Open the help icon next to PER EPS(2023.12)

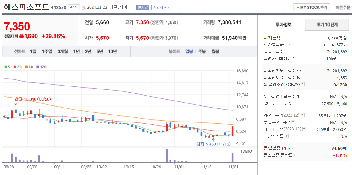click(x=303, y=115)
